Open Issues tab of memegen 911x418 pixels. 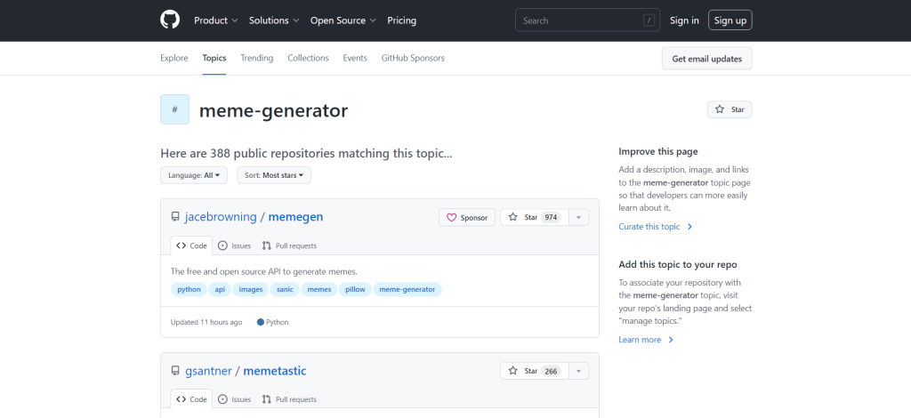tap(235, 245)
